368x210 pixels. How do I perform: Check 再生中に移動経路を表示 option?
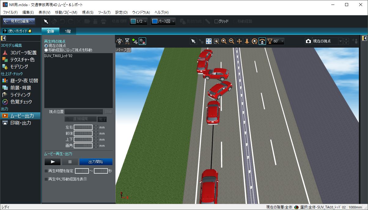pos(46,179)
